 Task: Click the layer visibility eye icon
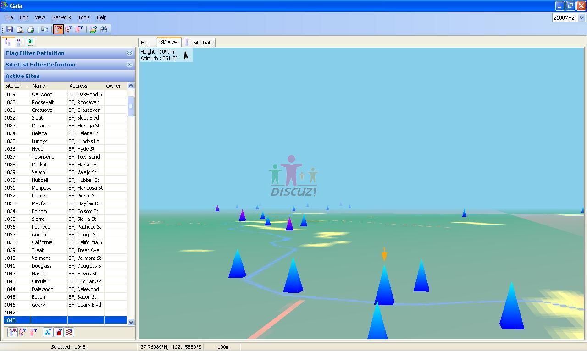pyautogui.click(x=93, y=29)
